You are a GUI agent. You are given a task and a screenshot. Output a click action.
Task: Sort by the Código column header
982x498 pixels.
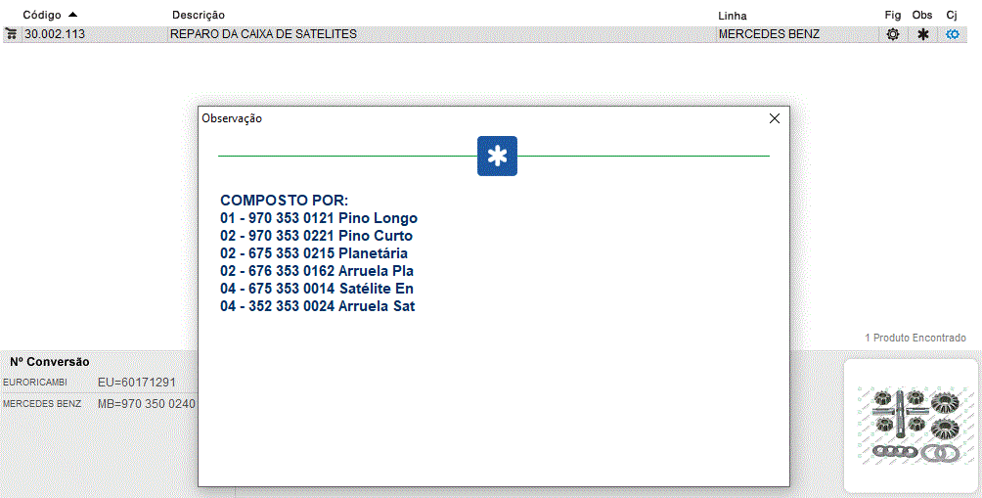(42, 15)
